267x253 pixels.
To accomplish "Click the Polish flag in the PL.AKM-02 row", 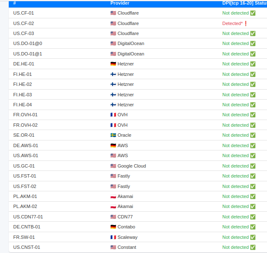I will coord(113,206).
